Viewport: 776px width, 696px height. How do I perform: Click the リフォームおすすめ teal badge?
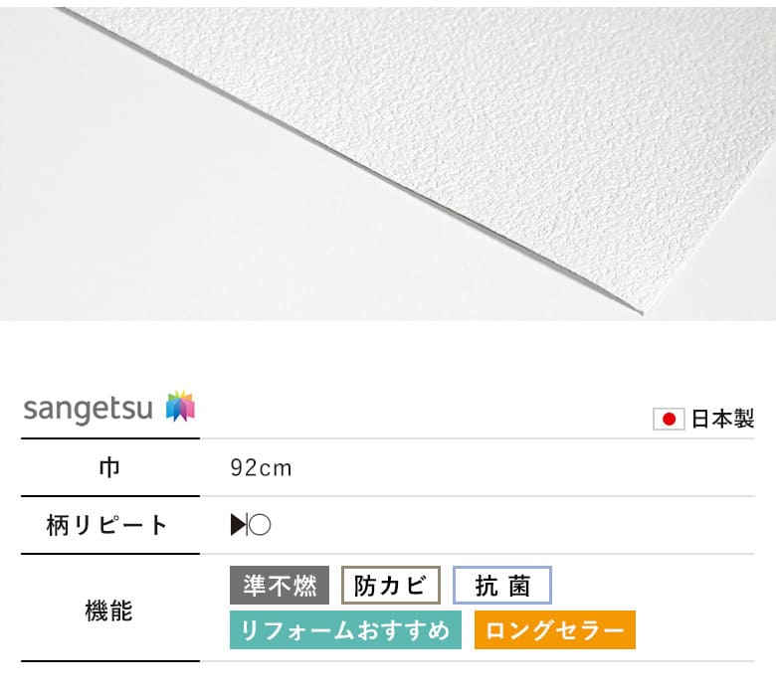[x=345, y=629]
